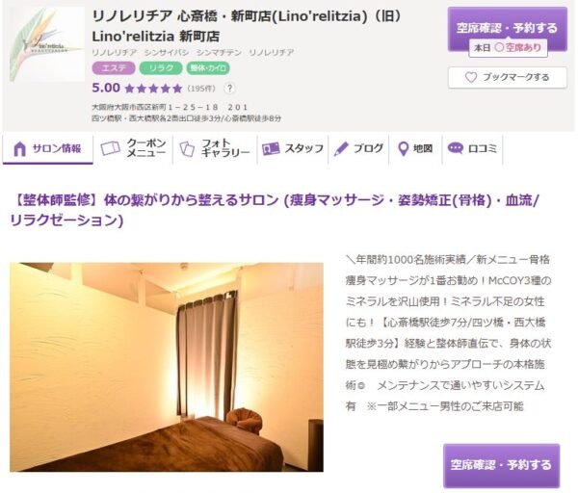578x493 pixels.
Task: Click the photo gallery cards icon
Action: click(x=187, y=149)
